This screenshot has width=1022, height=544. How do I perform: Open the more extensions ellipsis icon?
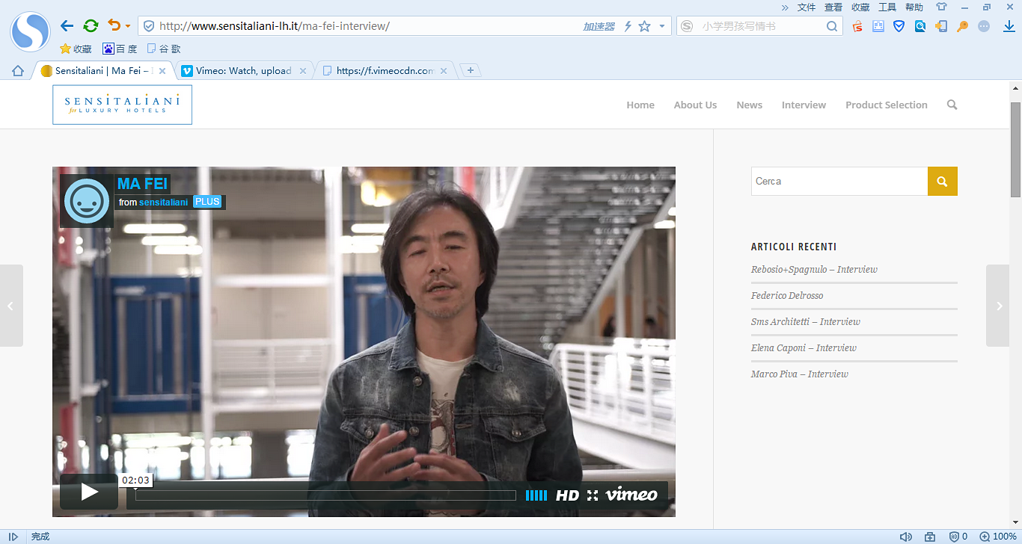pos(984,26)
